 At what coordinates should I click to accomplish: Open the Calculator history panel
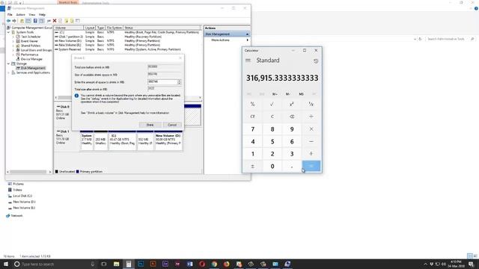coord(316,61)
